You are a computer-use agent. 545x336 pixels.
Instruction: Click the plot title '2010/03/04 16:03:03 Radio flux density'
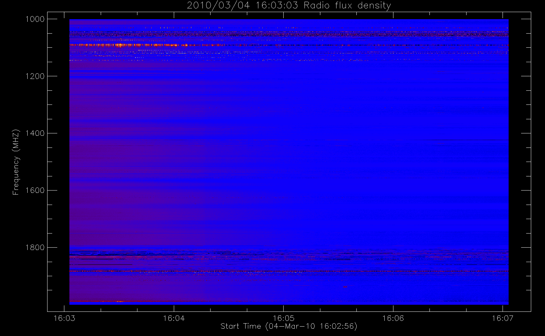[x=289, y=6]
